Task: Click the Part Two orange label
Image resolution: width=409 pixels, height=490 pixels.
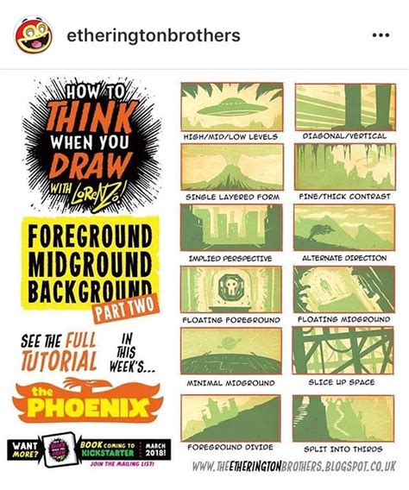Action: [x=125, y=309]
